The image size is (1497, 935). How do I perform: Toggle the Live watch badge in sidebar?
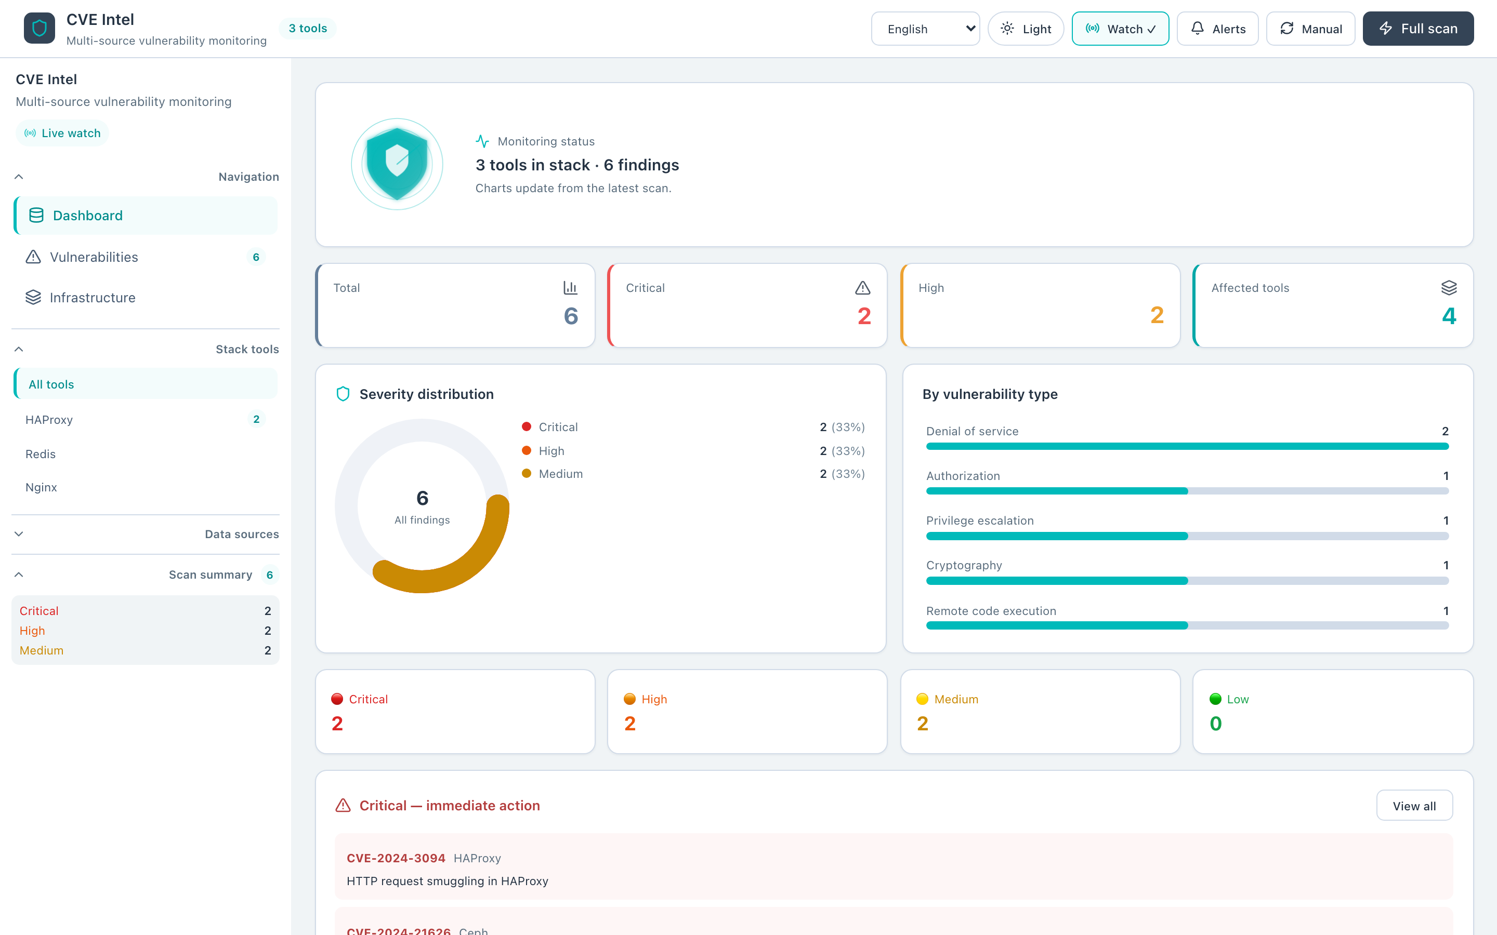(x=62, y=133)
